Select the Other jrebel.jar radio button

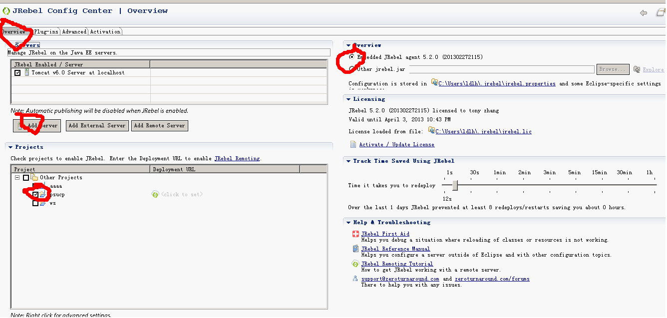[352, 69]
